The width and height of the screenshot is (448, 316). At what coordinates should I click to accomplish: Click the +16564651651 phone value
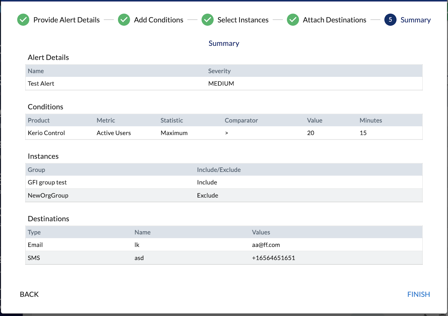tap(273, 258)
